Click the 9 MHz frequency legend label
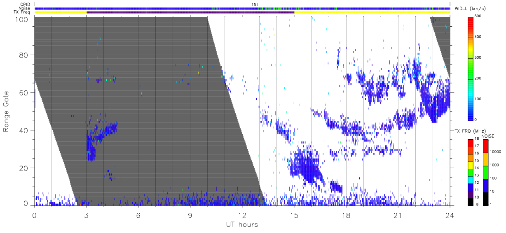This screenshot has width=506, height=233. (x=477, y=205)
